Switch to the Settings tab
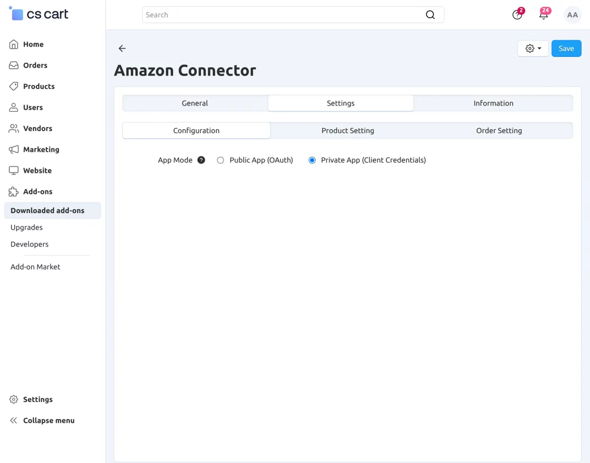This screenshot has width=590, height=463. 341,103
